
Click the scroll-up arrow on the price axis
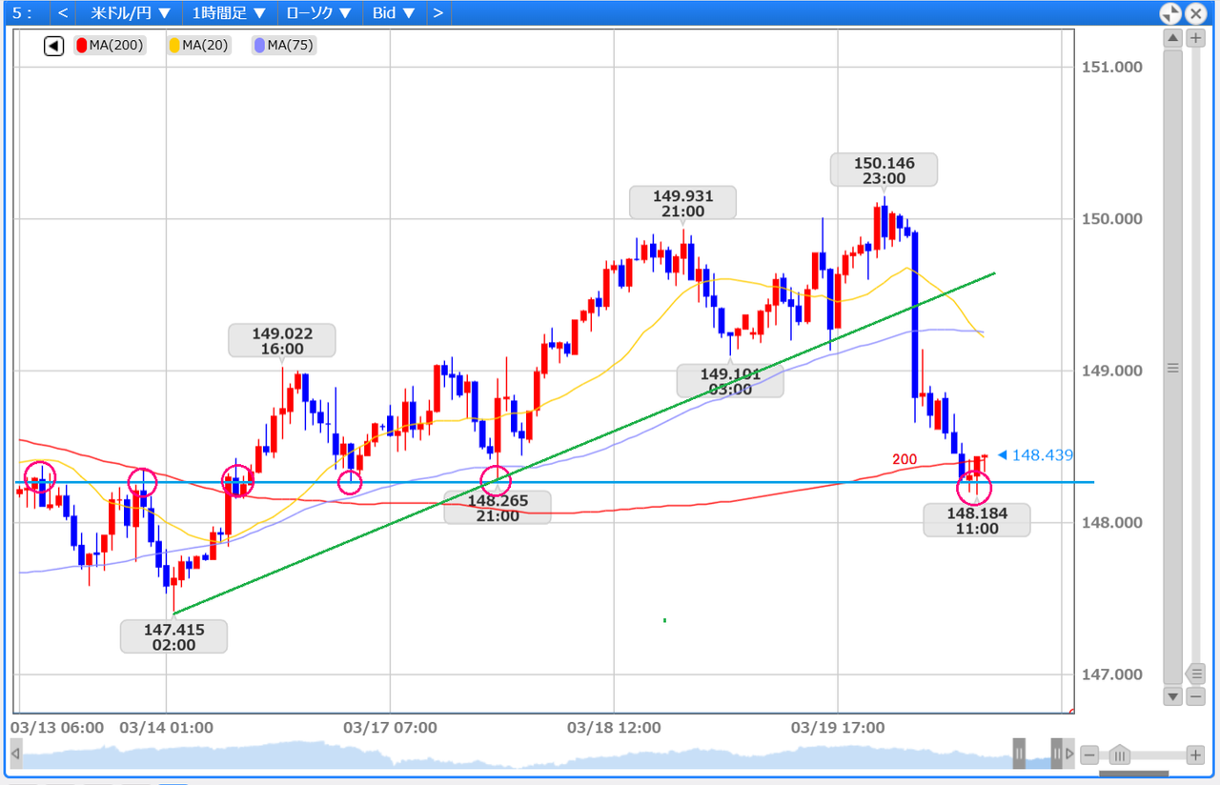[x=1173, y=37]
